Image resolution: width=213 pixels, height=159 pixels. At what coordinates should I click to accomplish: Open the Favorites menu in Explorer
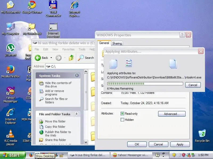point(68,49)
